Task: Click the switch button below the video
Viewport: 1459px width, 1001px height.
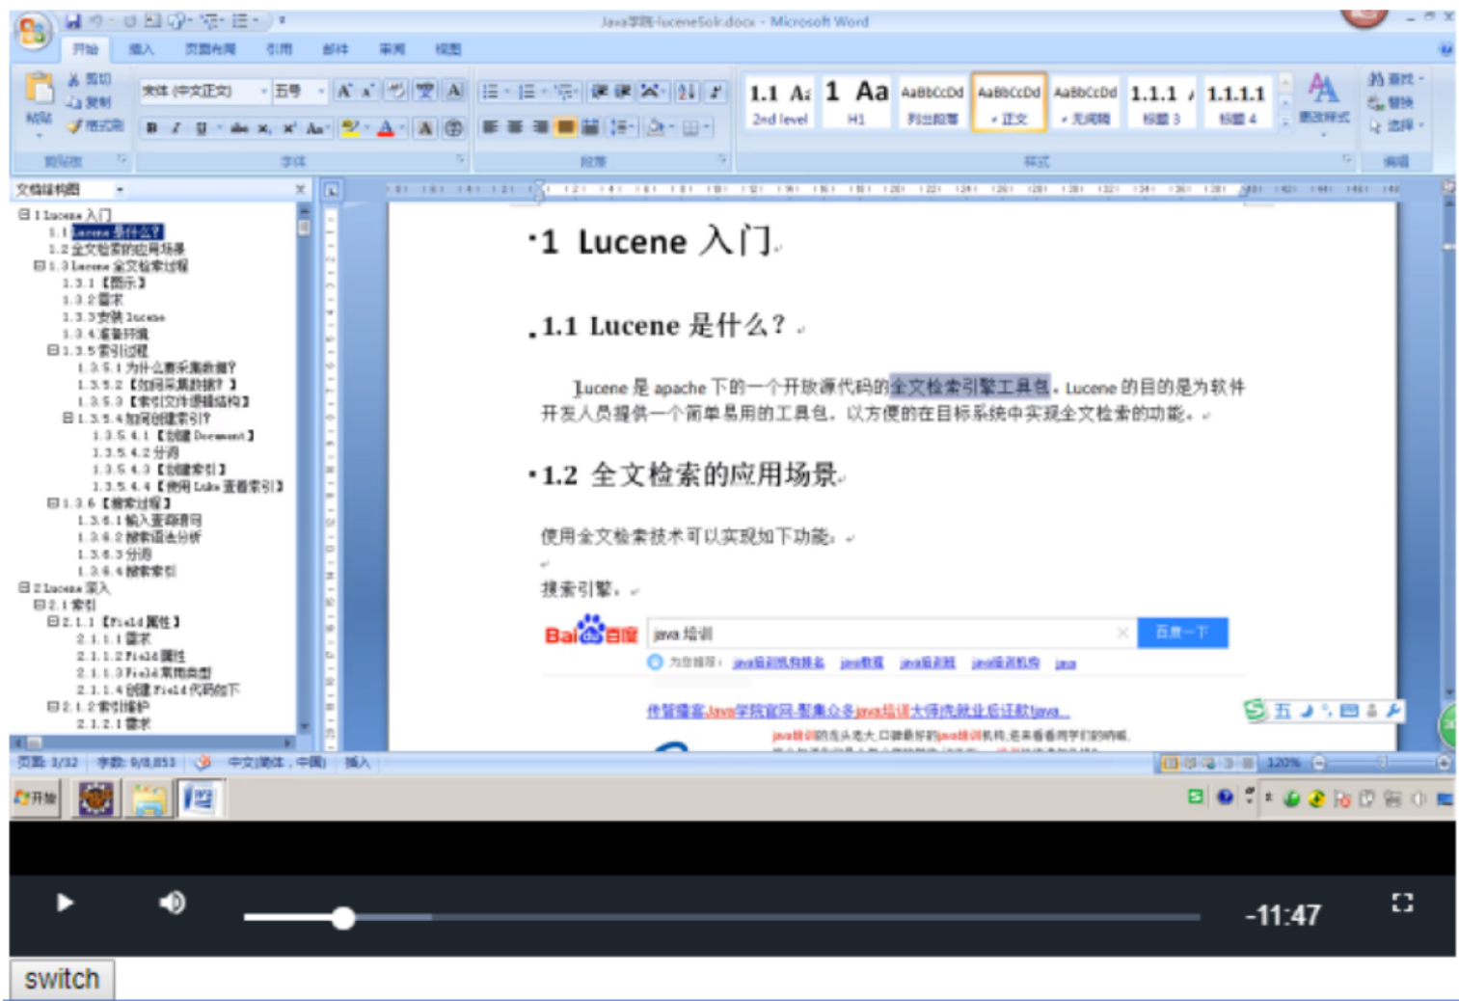Action: coord(62,978)
